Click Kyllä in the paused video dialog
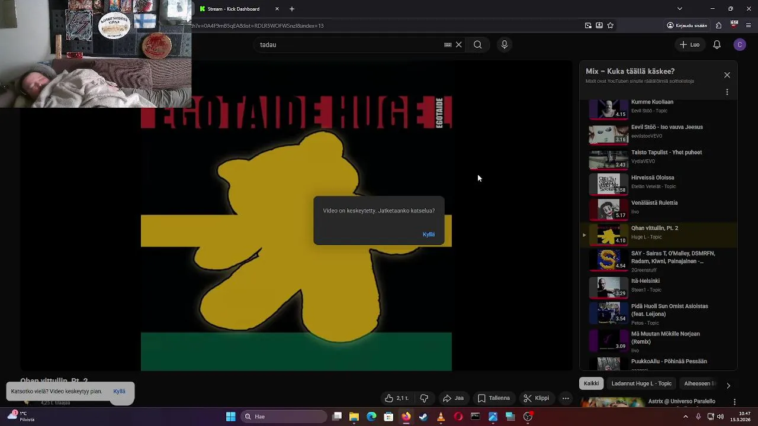This screenshot has width=758, height=426. 429,234
